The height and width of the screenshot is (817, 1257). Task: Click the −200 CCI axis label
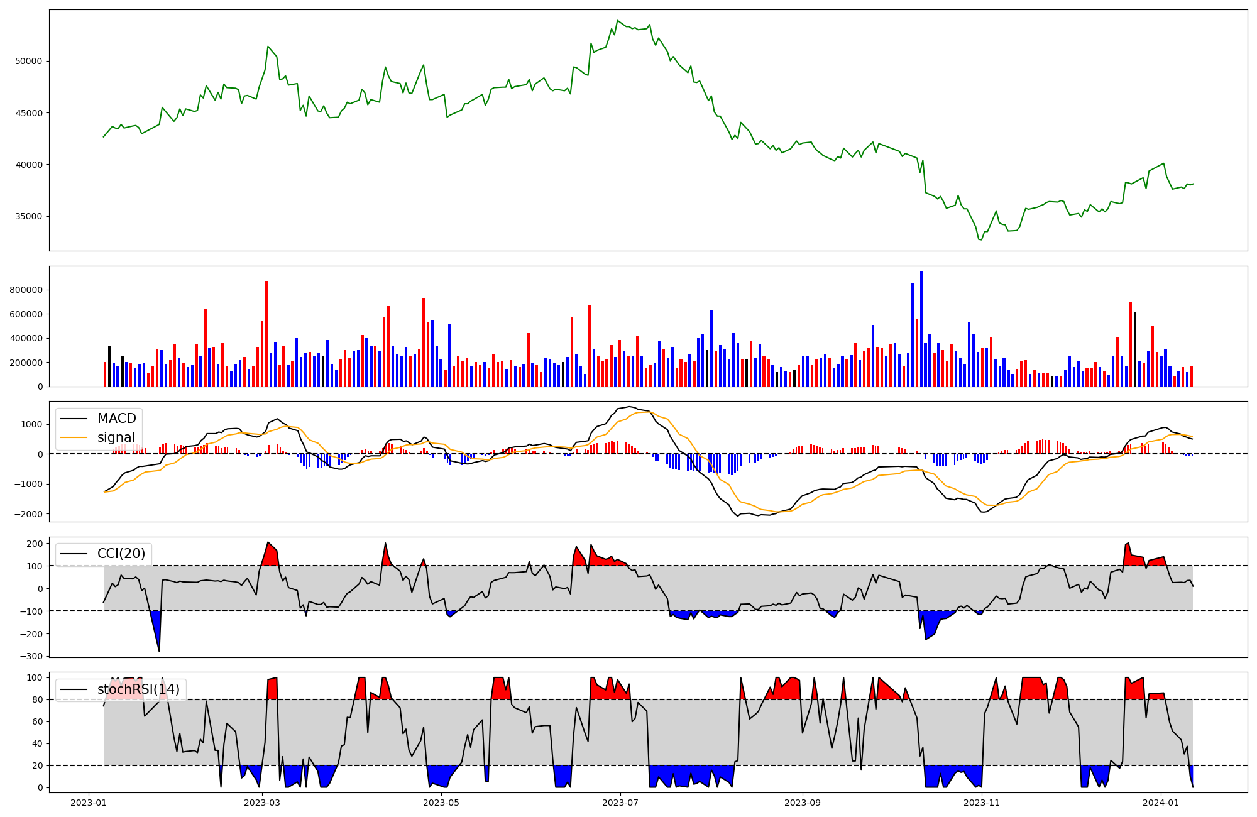(x=31, y=634)
